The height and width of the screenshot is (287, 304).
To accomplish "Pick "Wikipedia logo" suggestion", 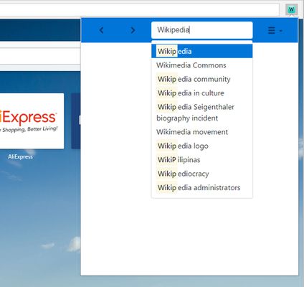I will (202, 146).
